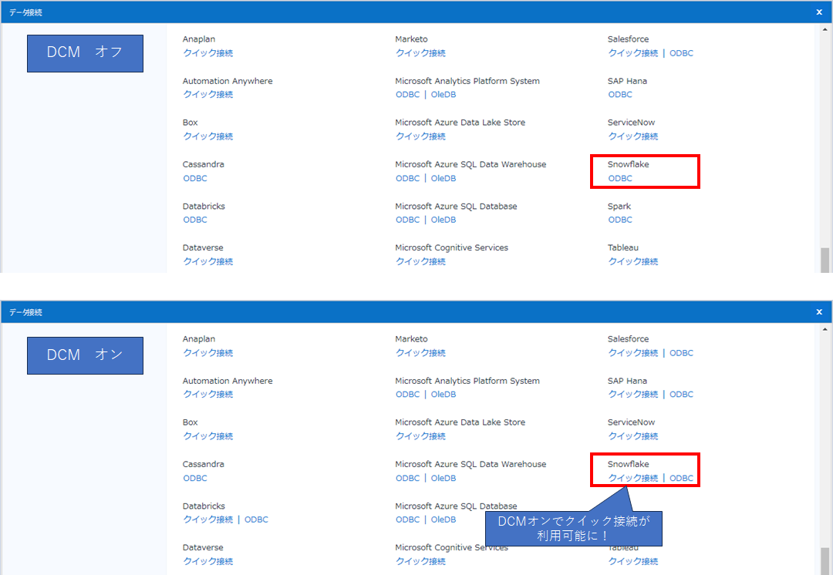The image size is (833, 575).
Task: Select Cassandra ODBC in DCM オン dialog
Action: click(x=195, y=478)
